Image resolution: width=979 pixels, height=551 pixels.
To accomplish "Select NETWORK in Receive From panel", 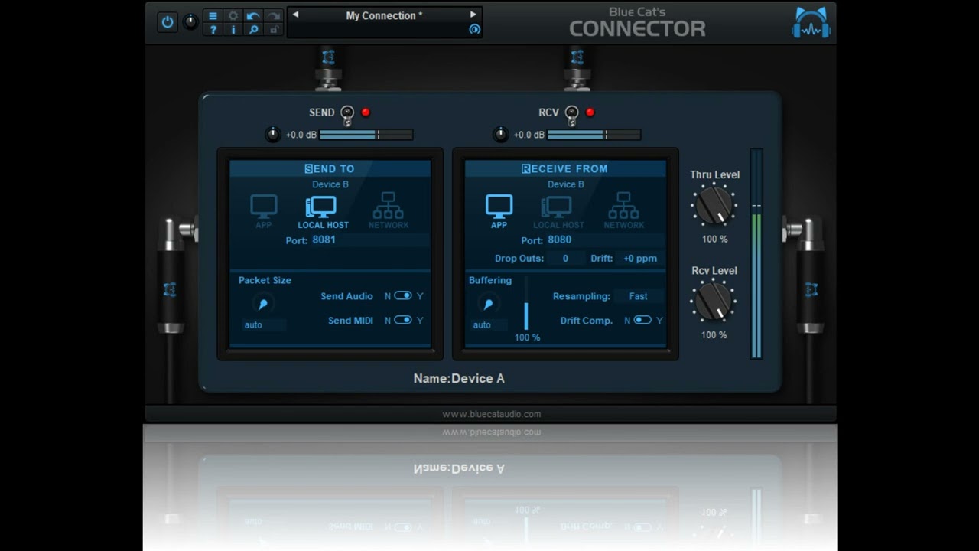I will point(624,211).
